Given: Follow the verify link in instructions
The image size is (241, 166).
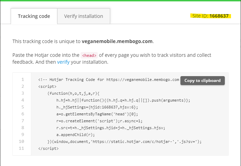Looking at the screenshot, I should click(x=63, y=62).
